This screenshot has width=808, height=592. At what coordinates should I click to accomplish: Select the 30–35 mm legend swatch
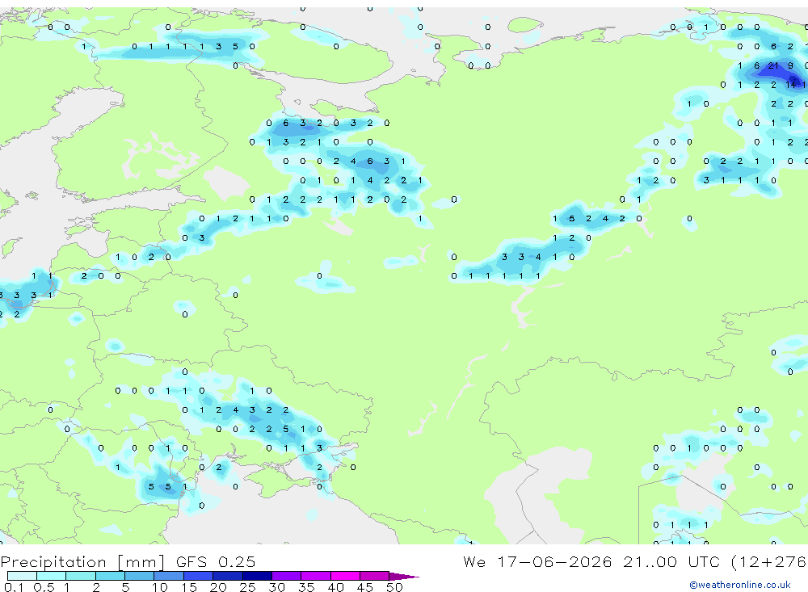click(x=287, y=576)
